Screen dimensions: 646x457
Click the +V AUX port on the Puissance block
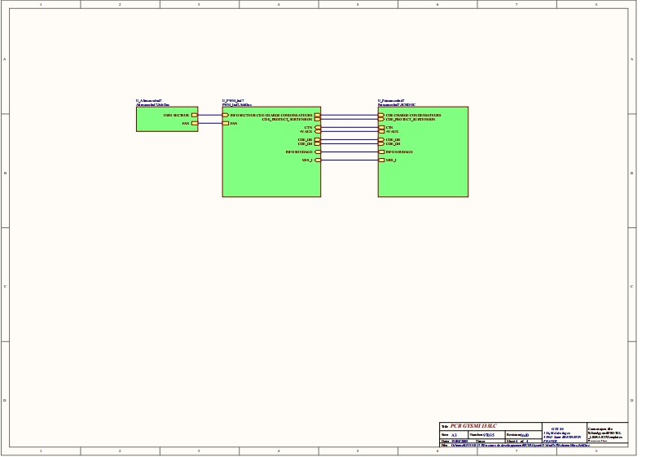(x=381, y=132)
